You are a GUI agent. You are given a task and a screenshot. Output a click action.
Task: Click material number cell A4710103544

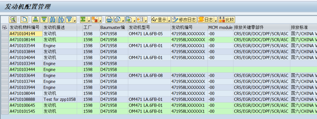click(26, 46)
